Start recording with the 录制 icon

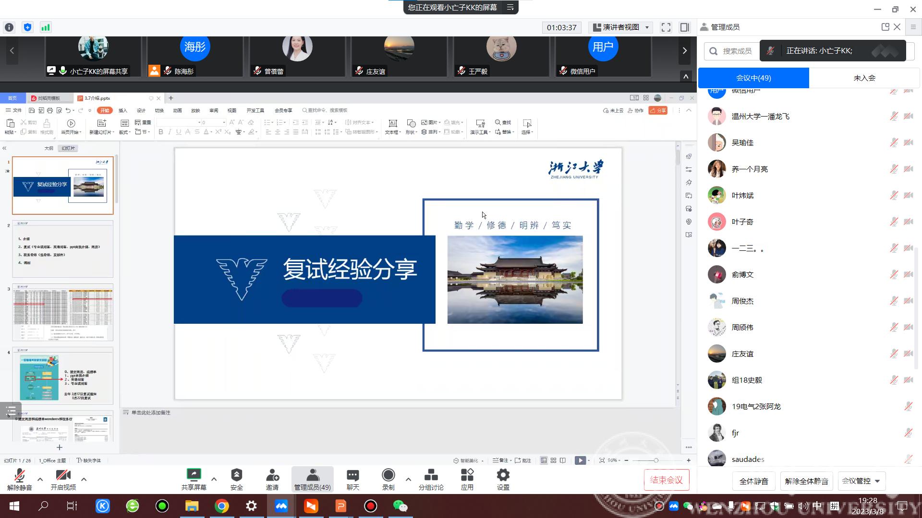388,475
